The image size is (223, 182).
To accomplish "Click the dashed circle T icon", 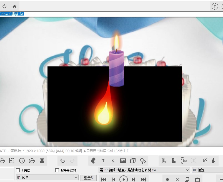I will pos(215,6).
